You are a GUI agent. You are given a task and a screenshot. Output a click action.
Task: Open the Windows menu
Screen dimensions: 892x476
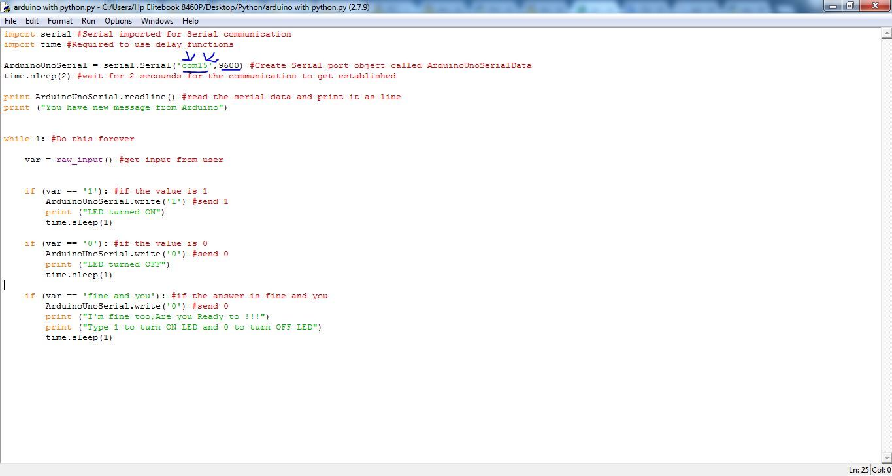(x=156, y=20)
